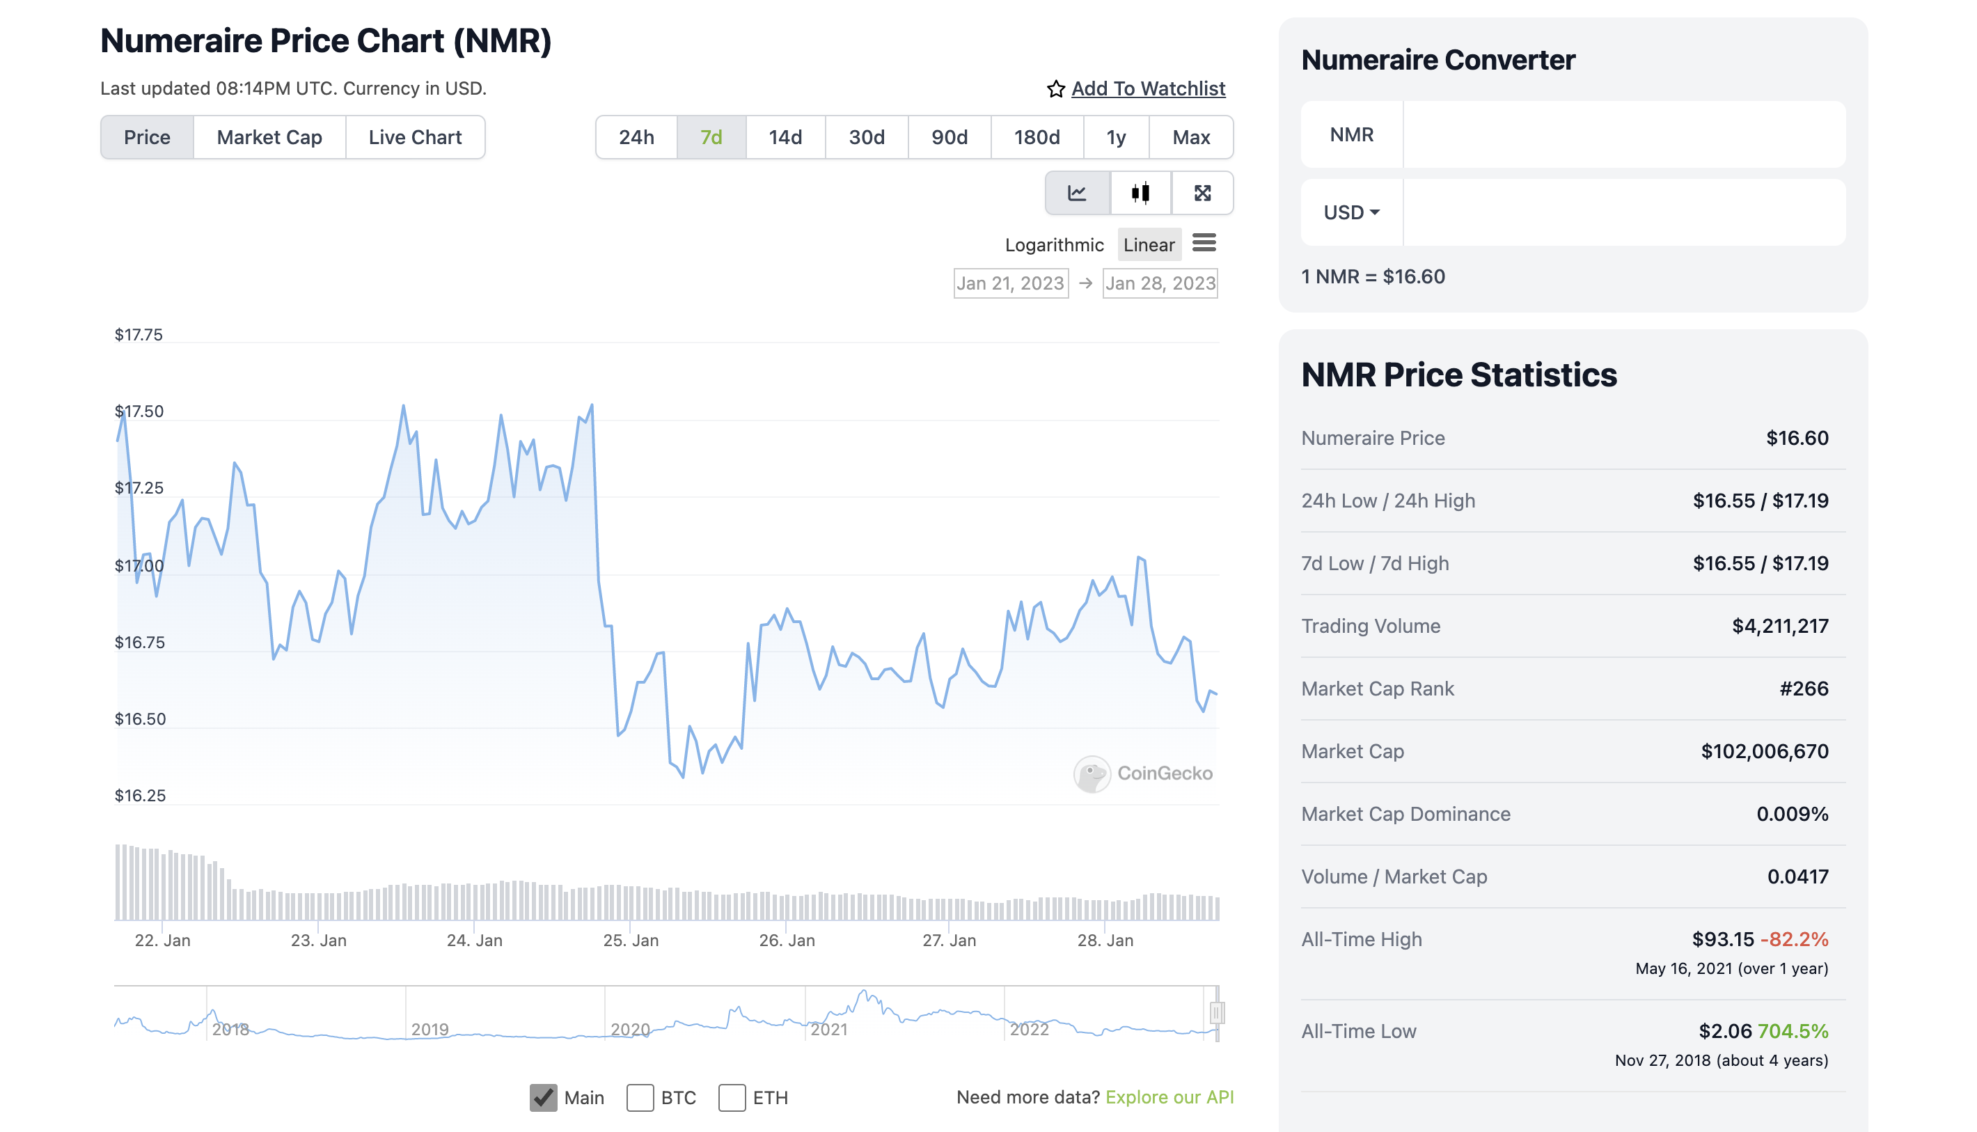Open the Jan 28, 2023 end date picker
1977x1132 pixels.
click(x=1159, y=283)
